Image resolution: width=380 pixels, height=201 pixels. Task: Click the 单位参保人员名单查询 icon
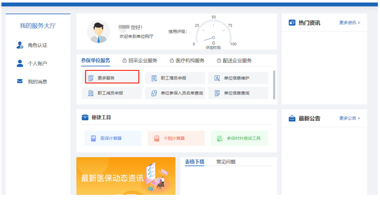(154, 93)
